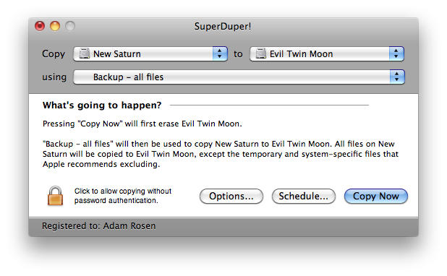This screenshot has width=447, height=276.
Task: Open the Schedule... dialog
Action: [x=303, y=196]
